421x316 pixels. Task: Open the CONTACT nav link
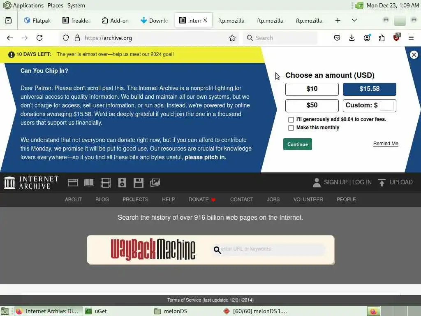tap(241, 200)
